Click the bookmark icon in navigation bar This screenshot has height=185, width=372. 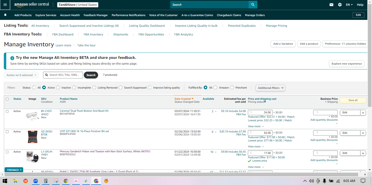click(x=5, y=15)
